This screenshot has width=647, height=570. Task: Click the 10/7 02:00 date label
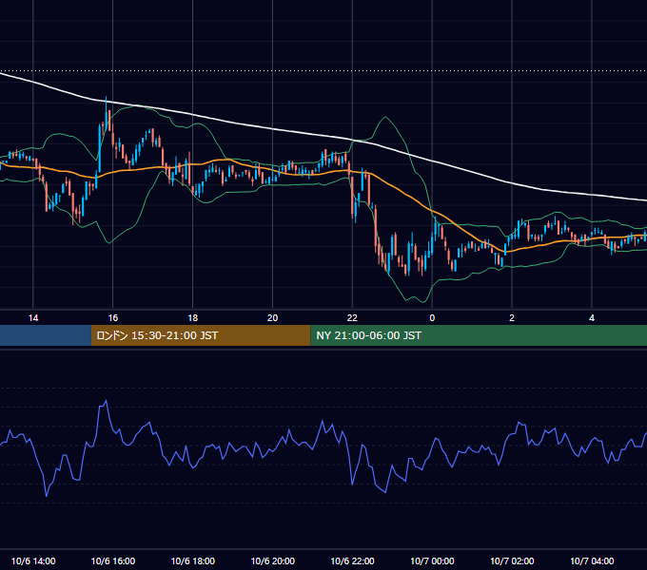tap(512, 560)
